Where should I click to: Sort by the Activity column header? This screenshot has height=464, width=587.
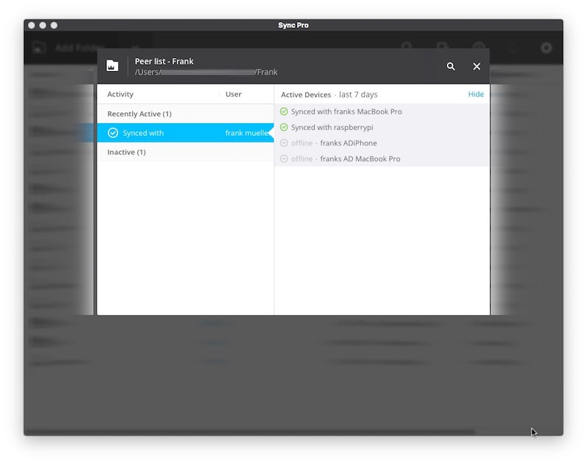(120, 94)
